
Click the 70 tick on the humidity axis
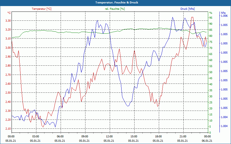click(x=211, y=48)
